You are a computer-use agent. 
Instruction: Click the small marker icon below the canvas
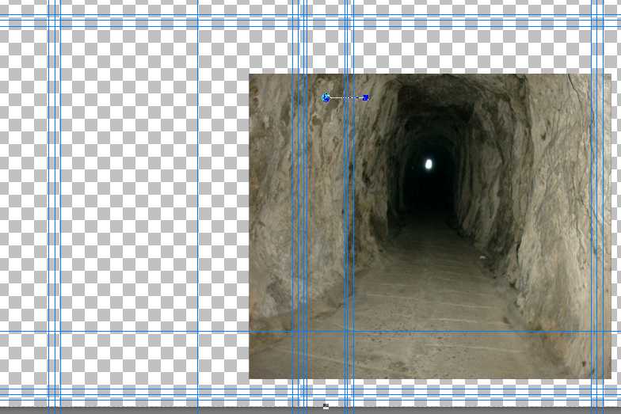pos(326,406)
